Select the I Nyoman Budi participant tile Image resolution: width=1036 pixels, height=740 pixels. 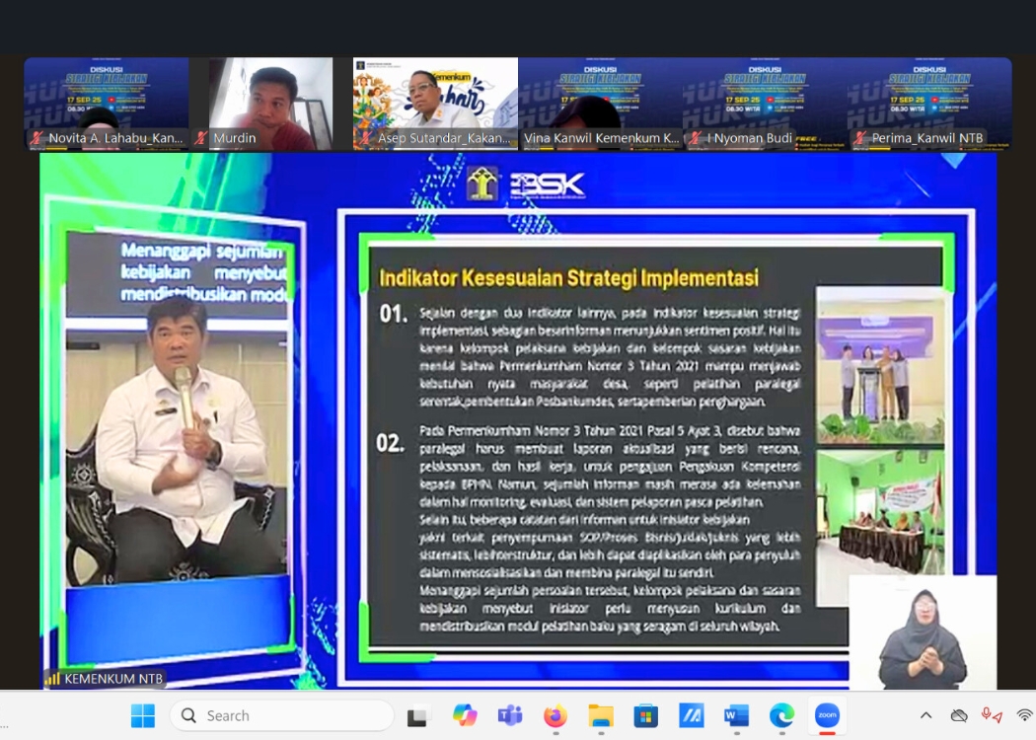pyautogui.click(x=764, y=103)
